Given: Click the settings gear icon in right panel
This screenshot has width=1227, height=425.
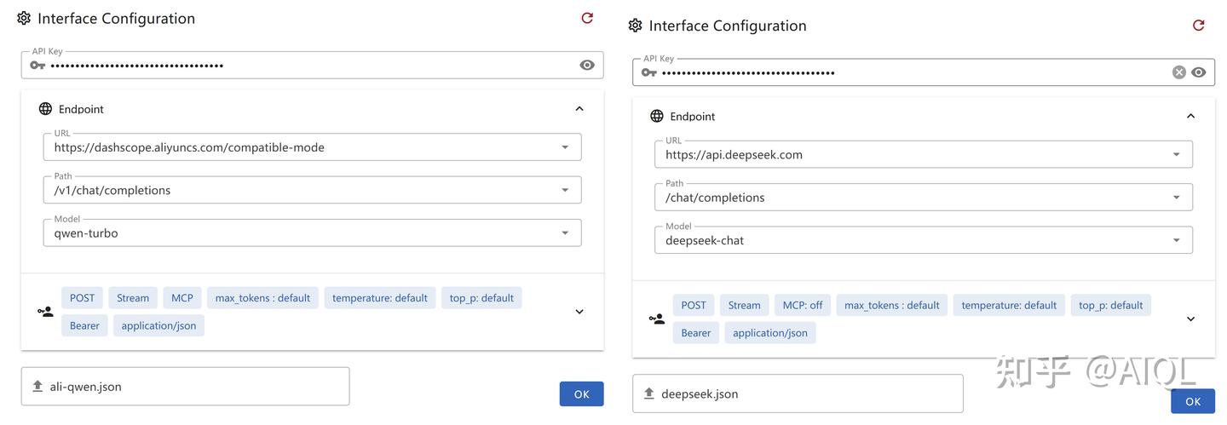Looking at the screenshot, I should tap(635, 26).
